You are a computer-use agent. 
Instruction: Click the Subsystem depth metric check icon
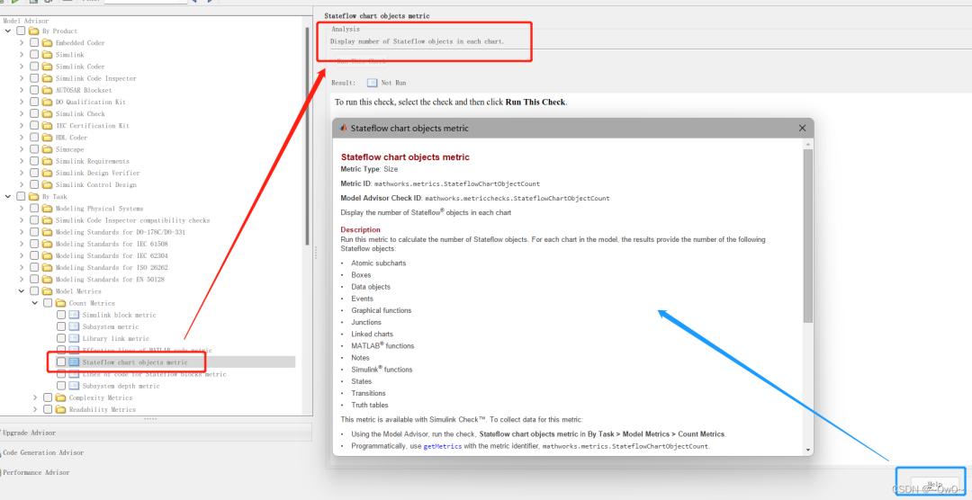(x=74, y=386)
